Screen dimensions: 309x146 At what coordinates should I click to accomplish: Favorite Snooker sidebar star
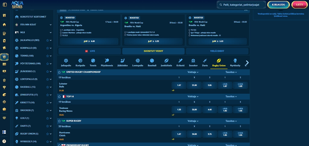click(x=47, y=111)
